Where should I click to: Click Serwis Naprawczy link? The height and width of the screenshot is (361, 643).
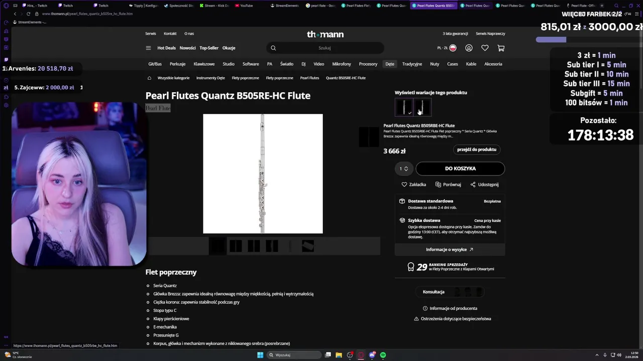click(490, 34)
